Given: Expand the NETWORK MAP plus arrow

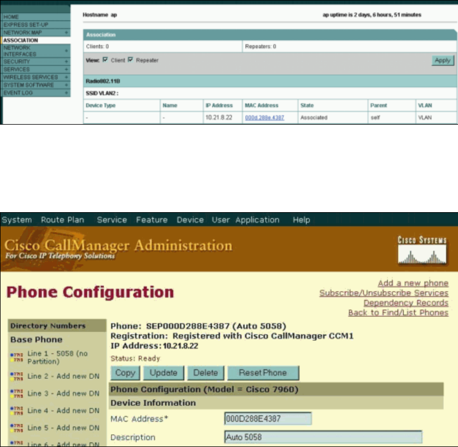Looking at the screenshot, I should tap(67, 32).
